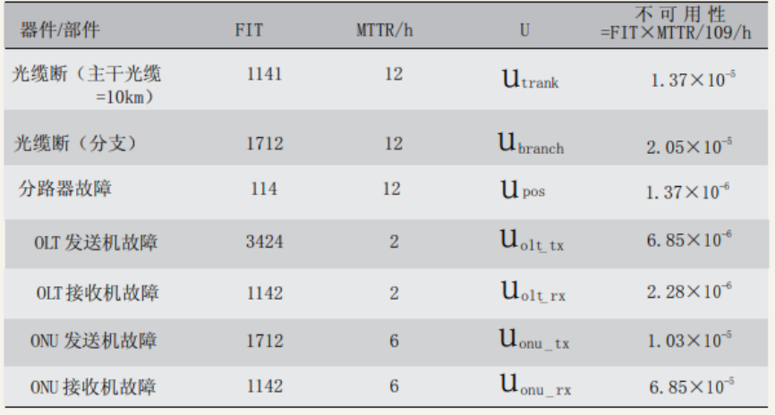This screenshot has height=415, width=775.
Task: Select the U trank symbol cell
Action: point(531,79)
